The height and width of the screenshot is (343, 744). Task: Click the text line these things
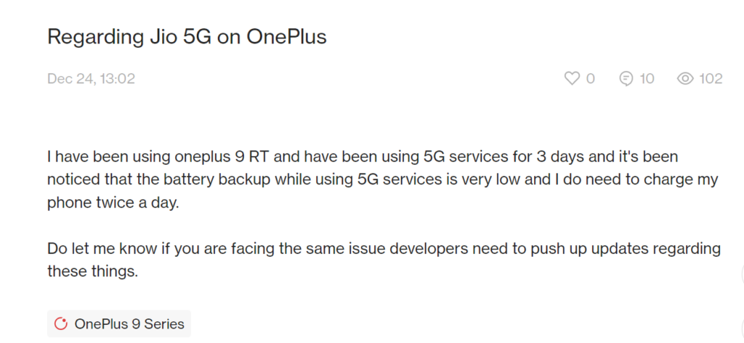92,272
